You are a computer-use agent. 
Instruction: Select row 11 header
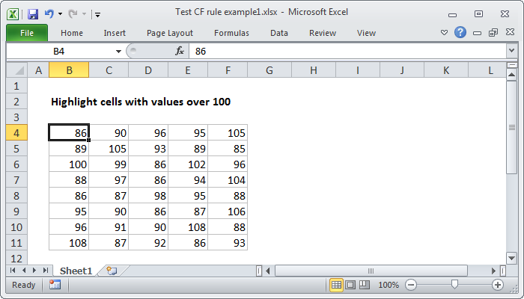coord(16,243)
